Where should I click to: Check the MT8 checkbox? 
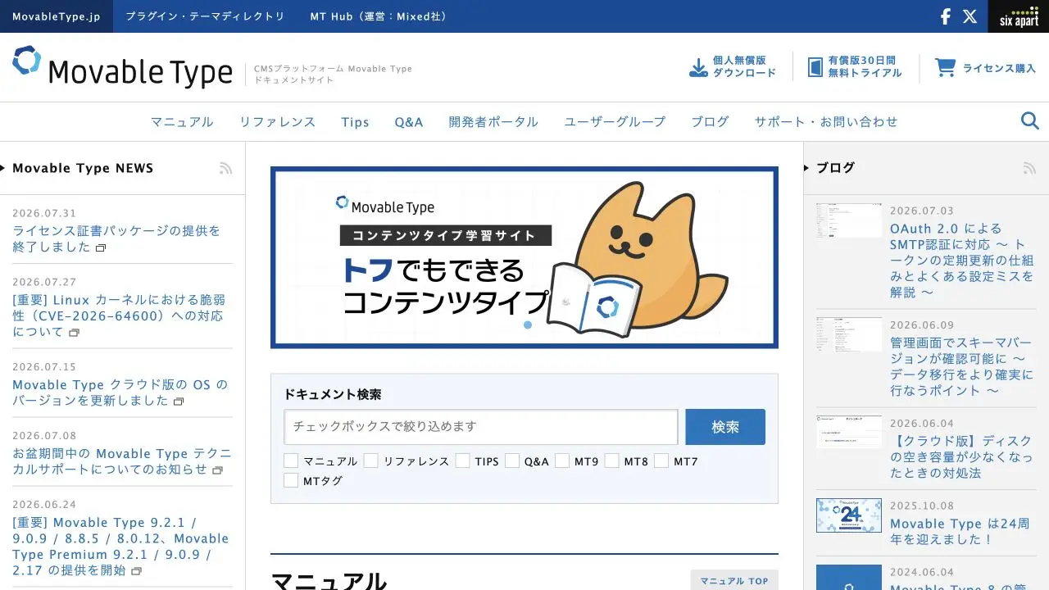point(612,461)
